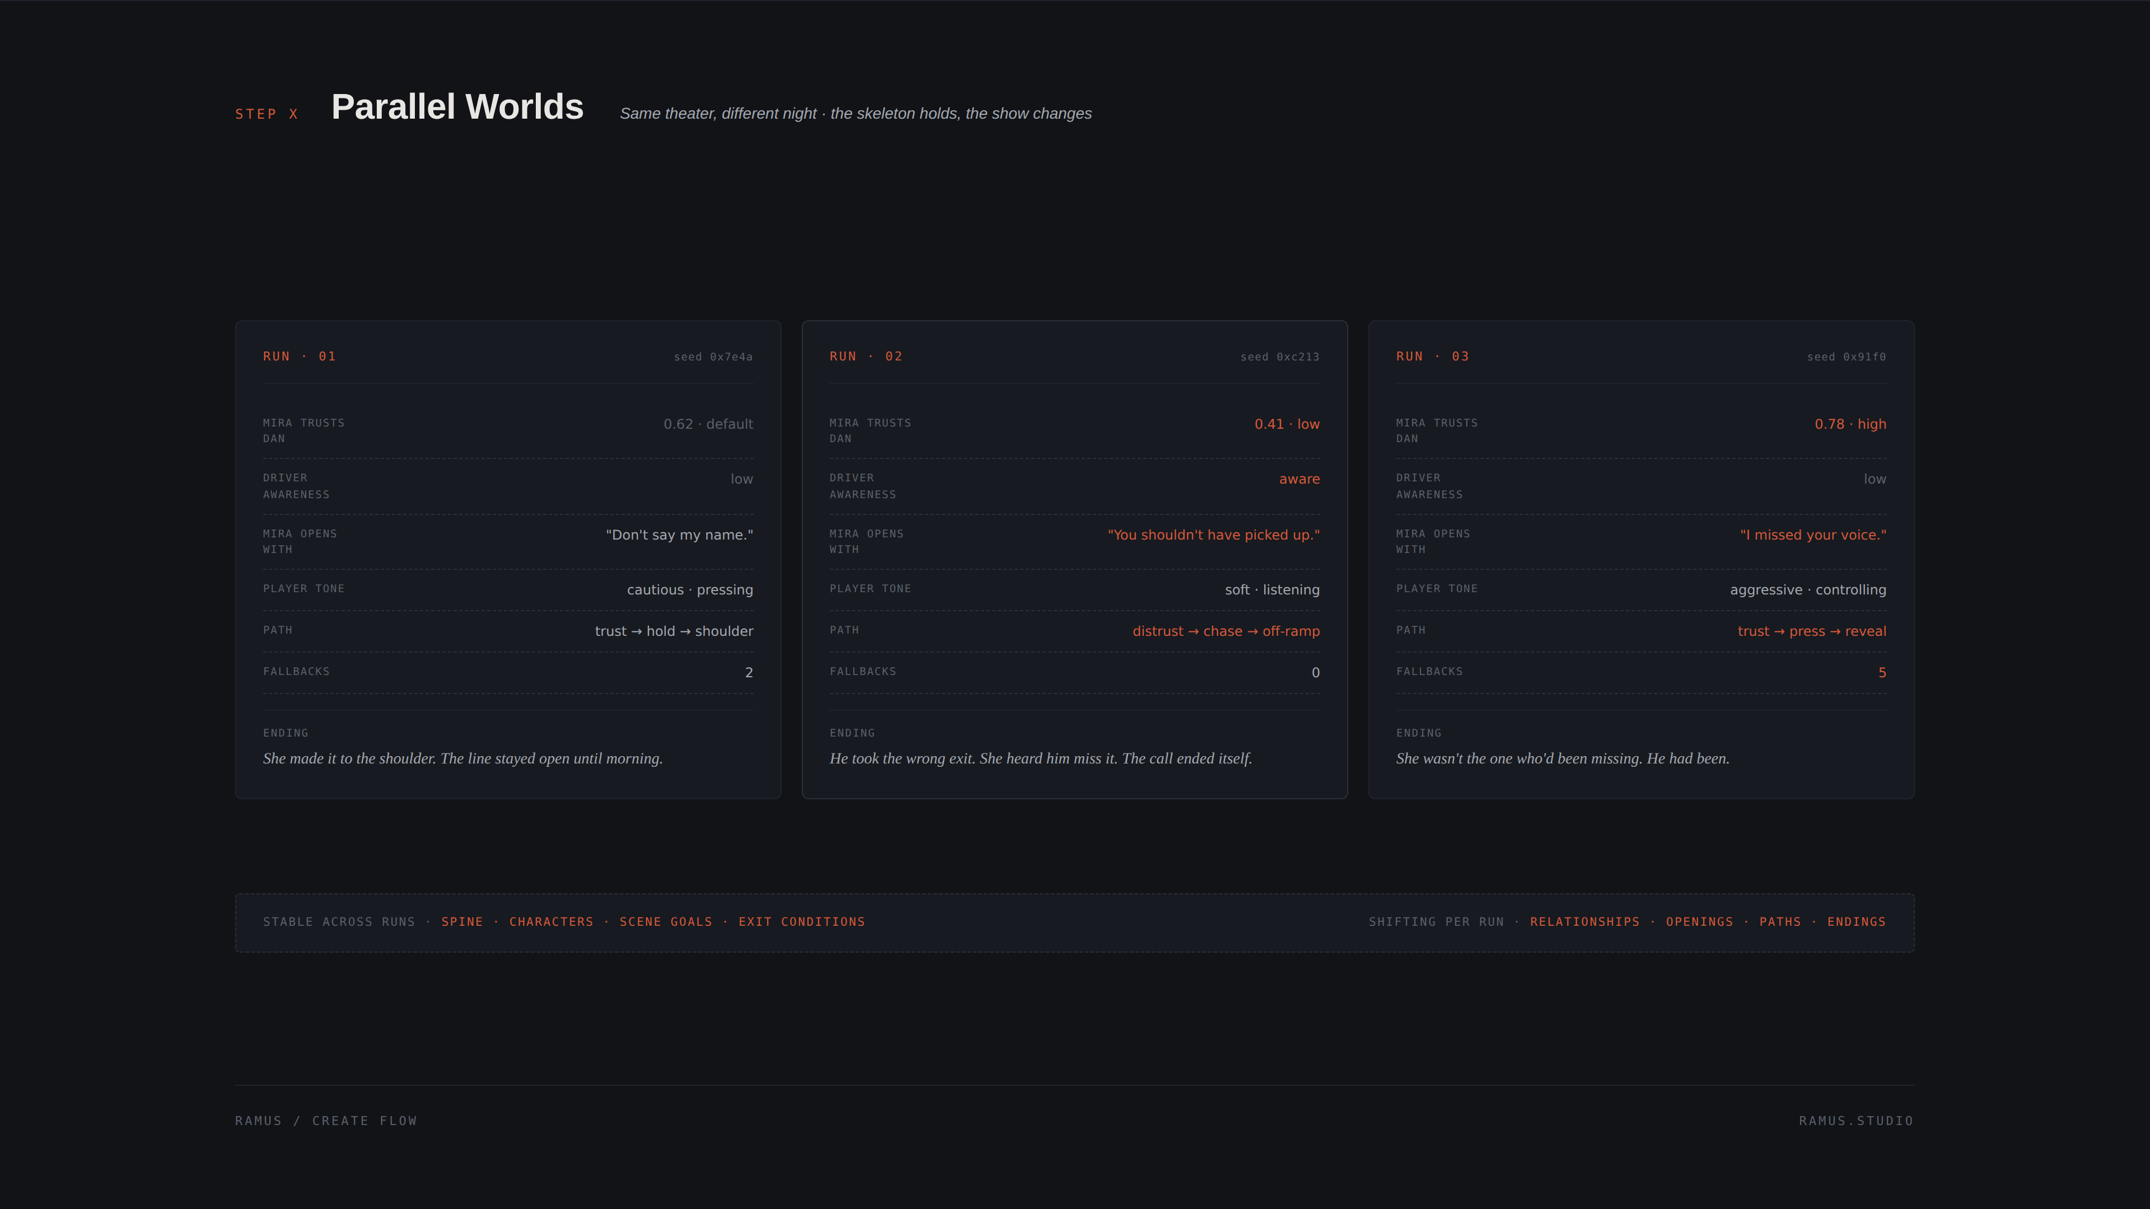
Task: Click driver awareness value 'aware'
Action: [1300, 479]
